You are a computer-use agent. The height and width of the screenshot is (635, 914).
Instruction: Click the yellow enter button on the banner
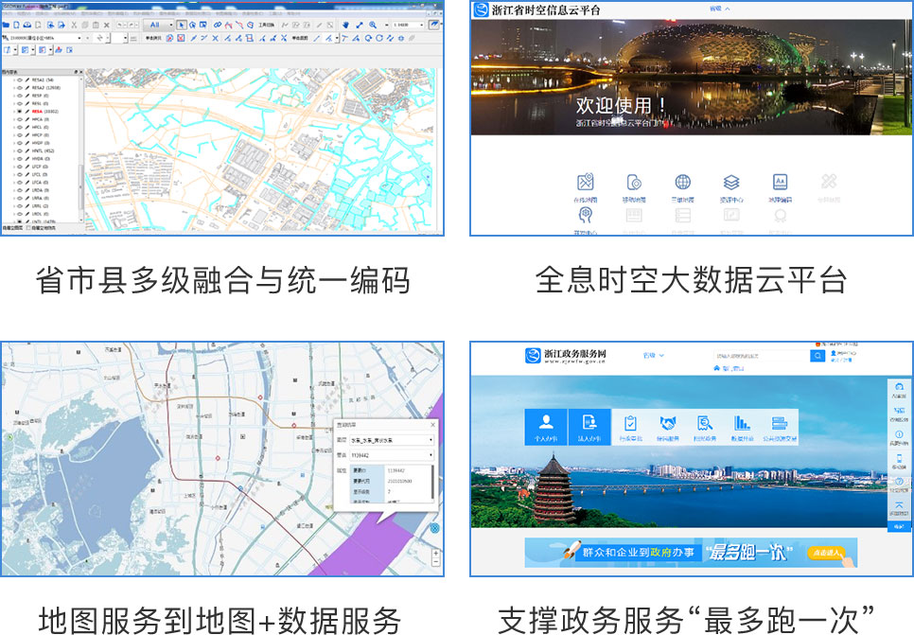[x=826, y=553]
